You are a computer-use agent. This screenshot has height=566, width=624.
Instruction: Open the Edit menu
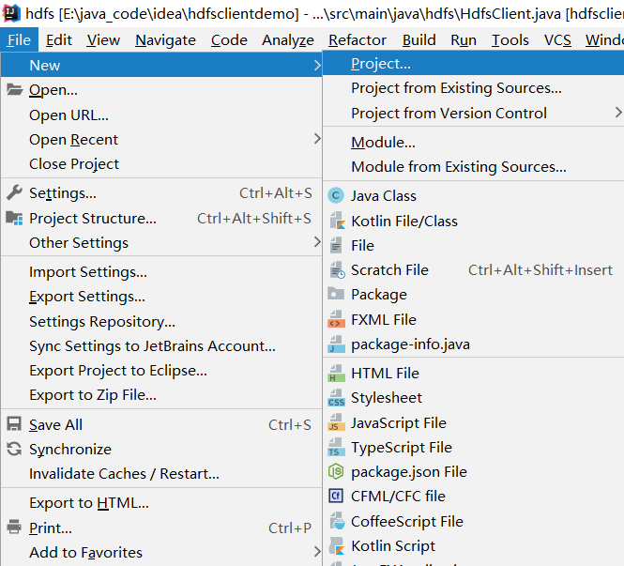[59, 39]
